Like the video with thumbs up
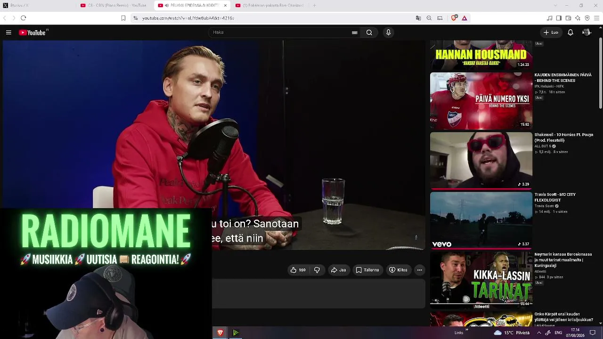This screenshot has width=603, height=339. click(298, 270)
